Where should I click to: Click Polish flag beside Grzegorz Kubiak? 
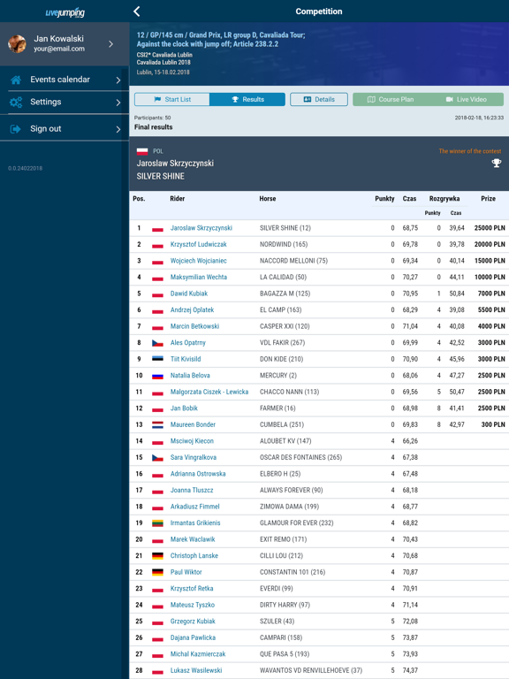point(157,622)
